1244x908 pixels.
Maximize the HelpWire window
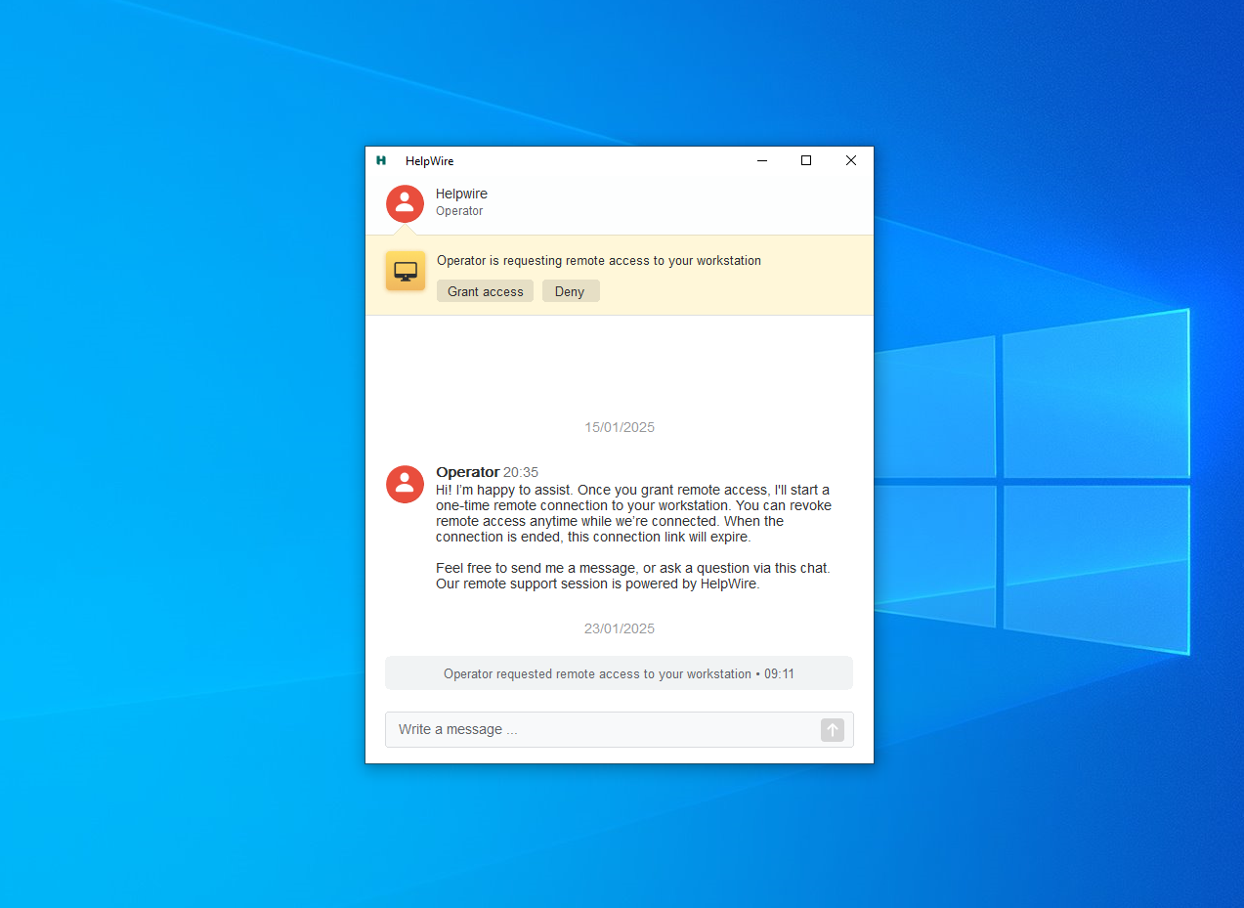tap(806, 161)
